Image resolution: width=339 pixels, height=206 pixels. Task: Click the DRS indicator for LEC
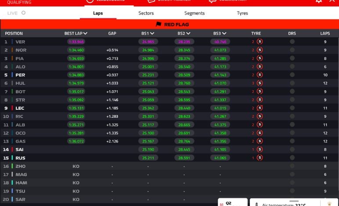(292, 108)
